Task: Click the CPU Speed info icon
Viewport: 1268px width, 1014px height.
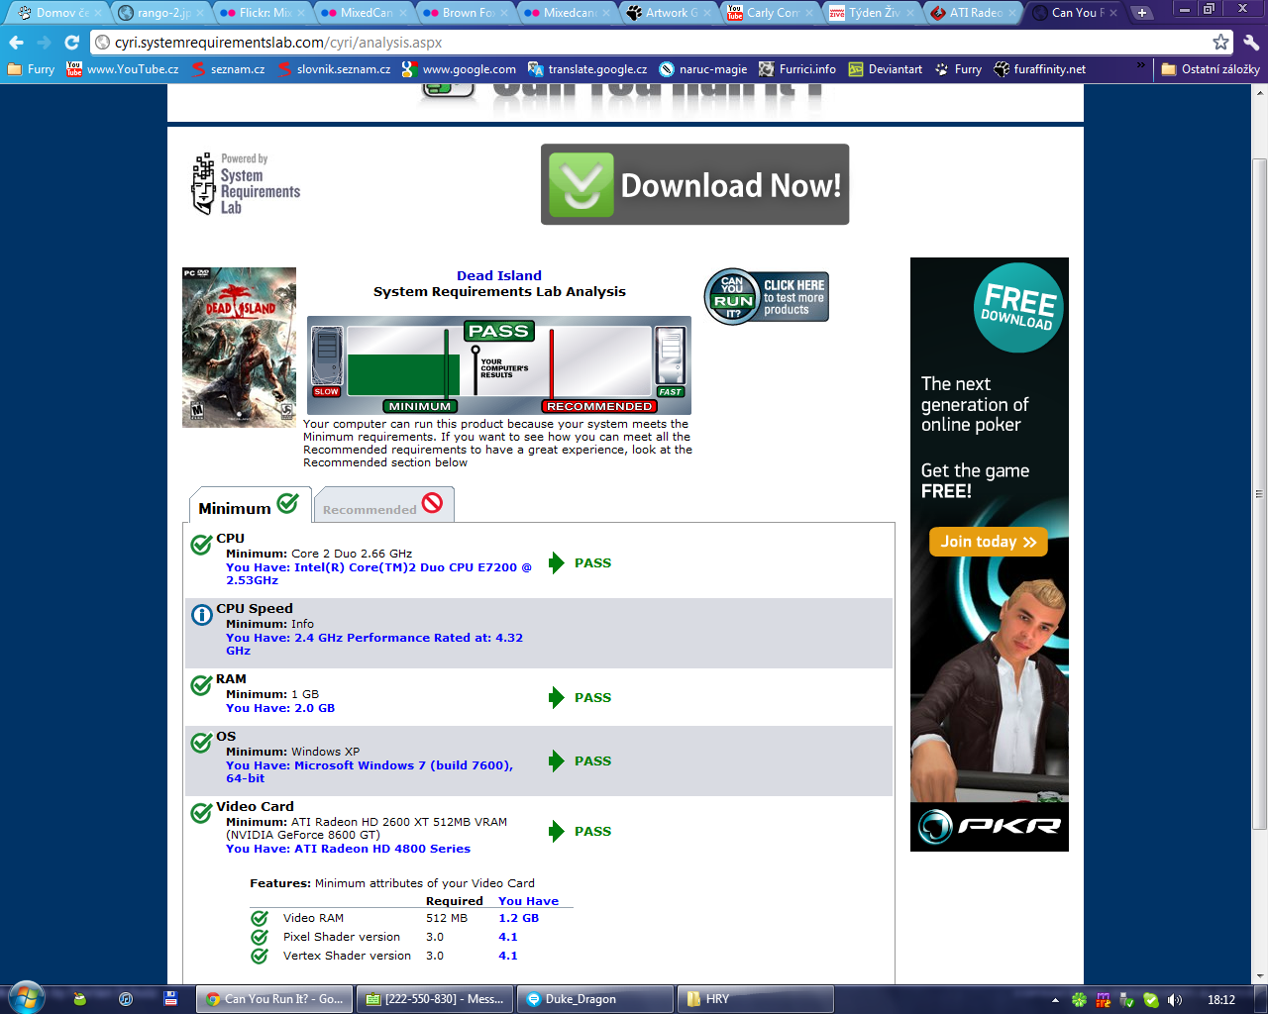Action: tap(201, 615)
